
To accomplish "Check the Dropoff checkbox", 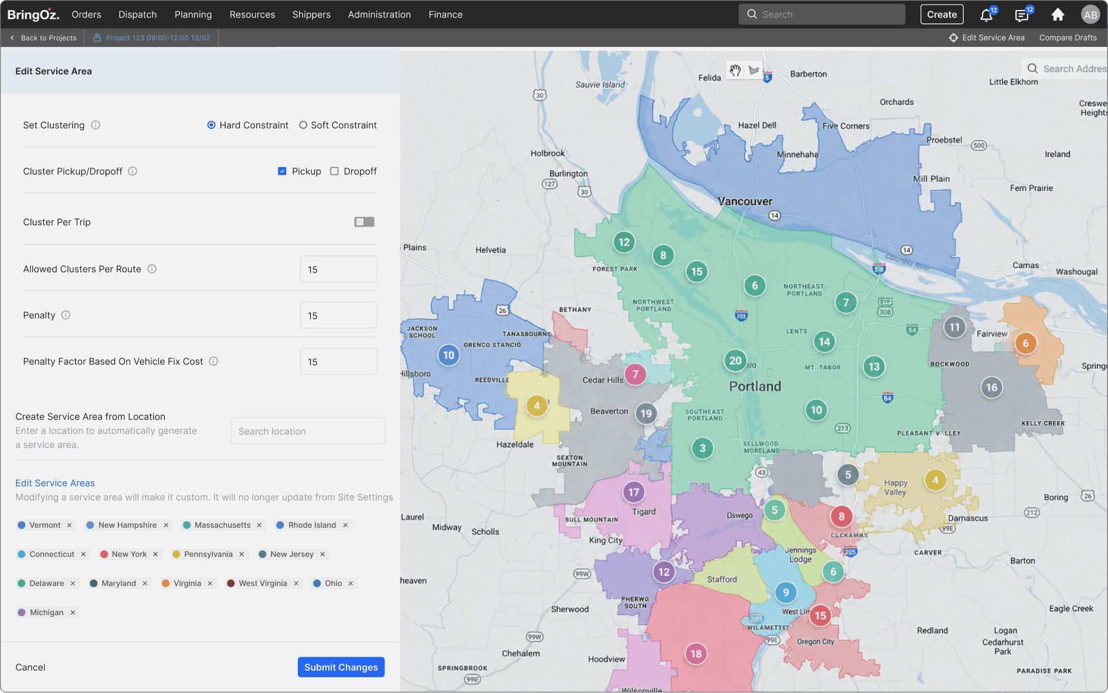I will click(x=334, y=171).
